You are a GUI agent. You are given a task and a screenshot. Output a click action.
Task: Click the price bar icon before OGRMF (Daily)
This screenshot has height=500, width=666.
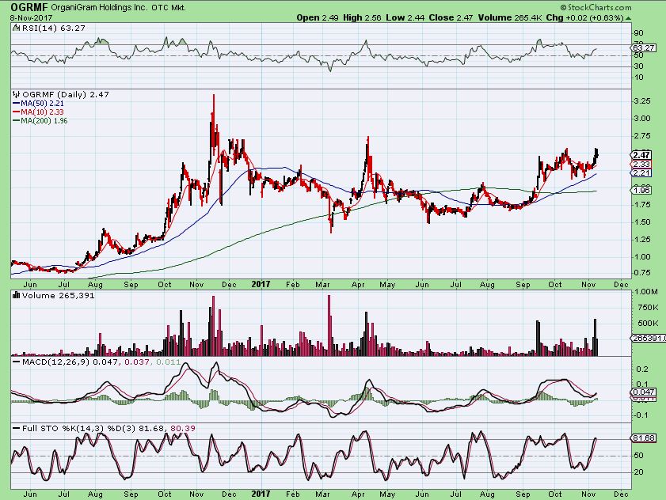17,94
